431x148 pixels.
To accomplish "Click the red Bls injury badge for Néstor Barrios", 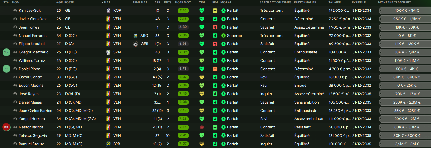I will [x=6, y=127].
